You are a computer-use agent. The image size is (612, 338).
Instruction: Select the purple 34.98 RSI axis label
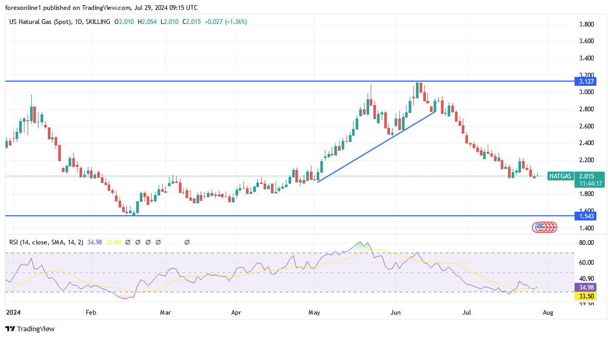tap(584, 288)
